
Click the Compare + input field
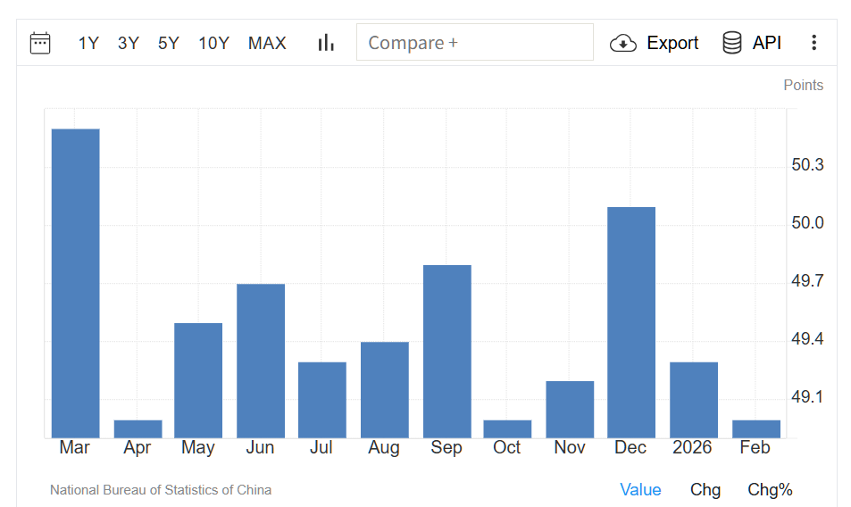pos(474,42)
